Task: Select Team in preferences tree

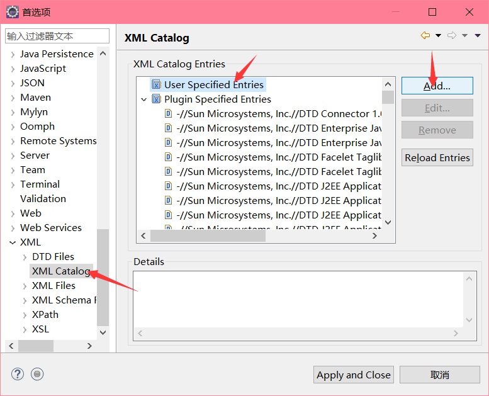Action: tap(33, 170)
